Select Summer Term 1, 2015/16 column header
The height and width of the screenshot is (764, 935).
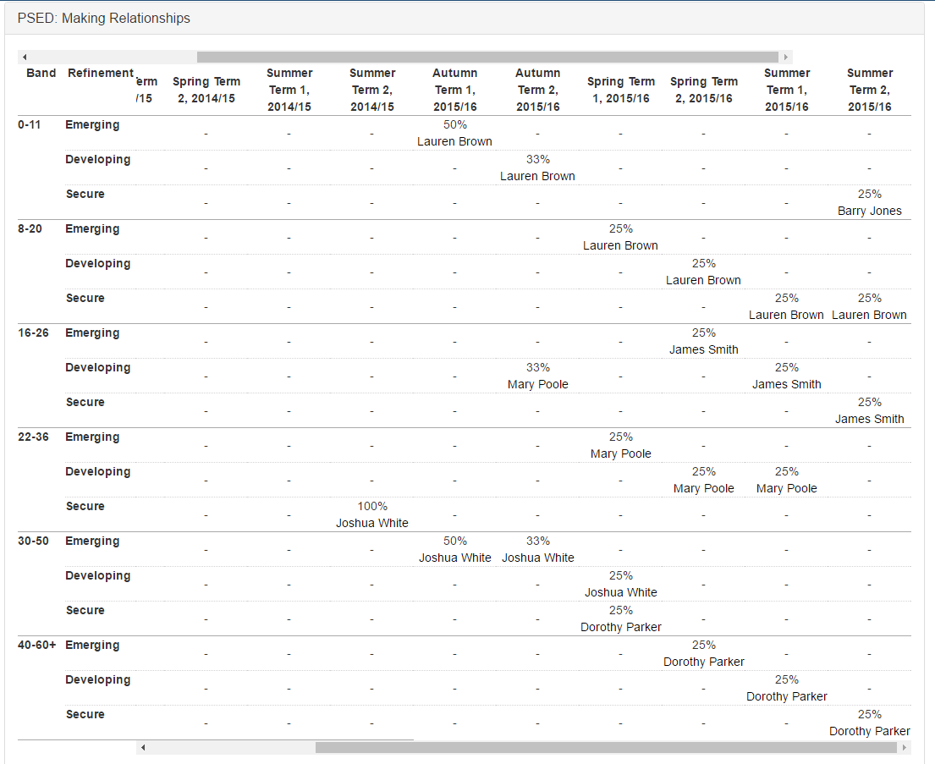pos(787,90)
